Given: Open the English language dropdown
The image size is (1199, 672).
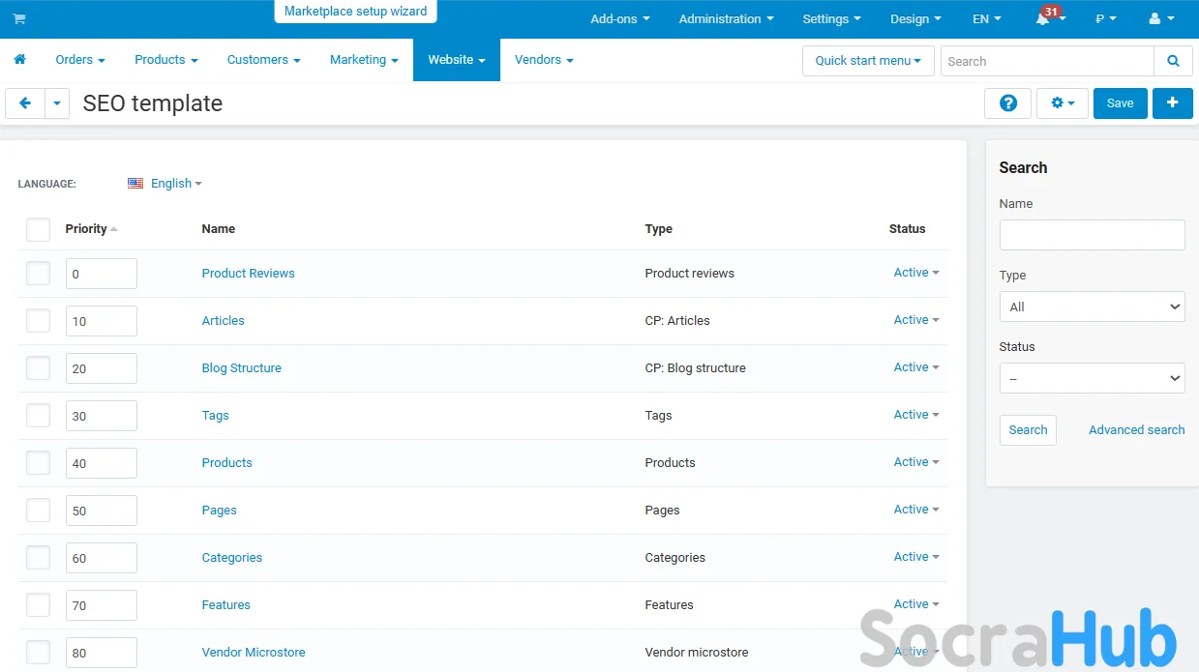Looking at the screenshot, I should 165,184.
